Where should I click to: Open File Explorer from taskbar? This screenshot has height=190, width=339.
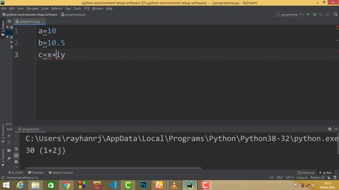[x=35, y=185]
